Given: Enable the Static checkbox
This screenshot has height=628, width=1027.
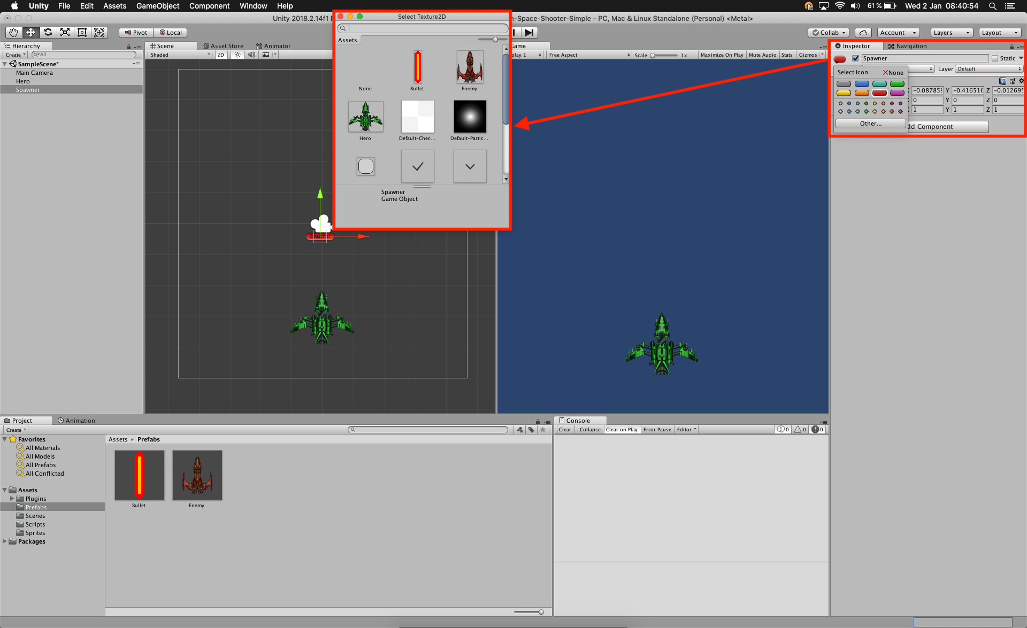Looking at the screenshot, I should tap(995, 58).
